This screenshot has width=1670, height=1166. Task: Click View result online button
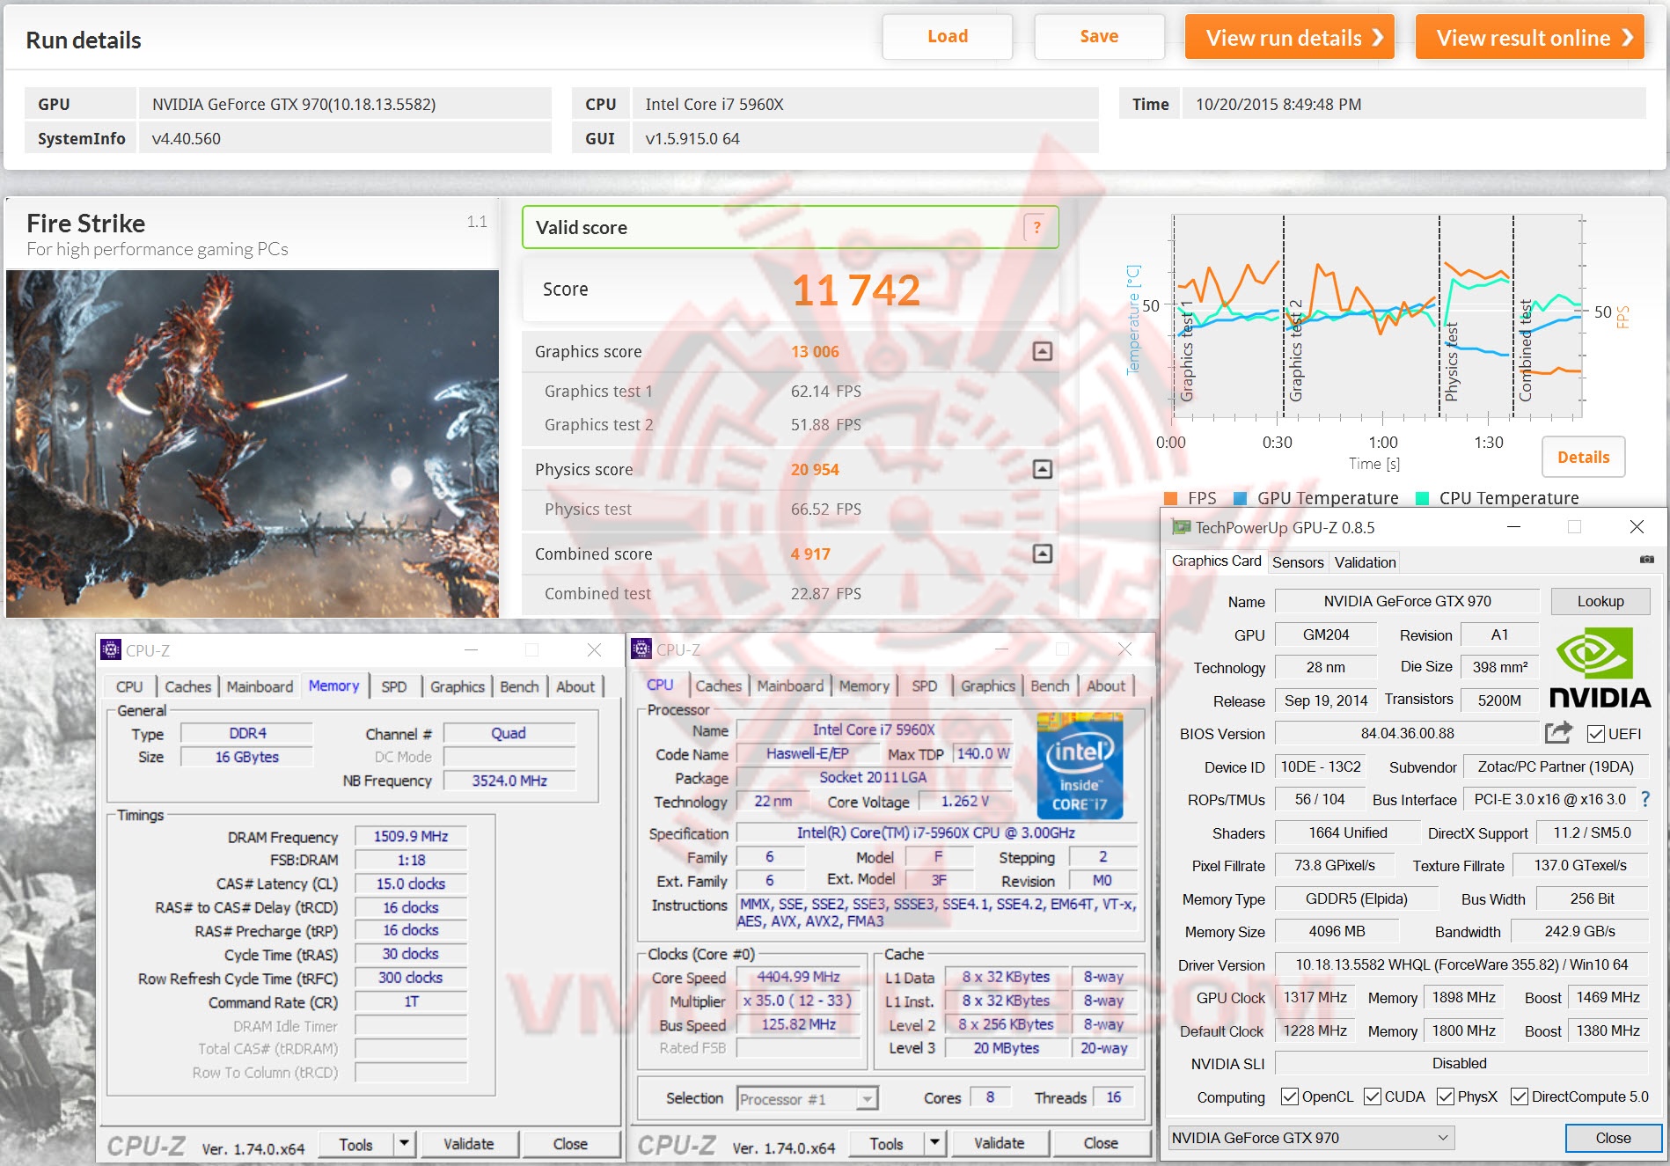[1529, 37]
